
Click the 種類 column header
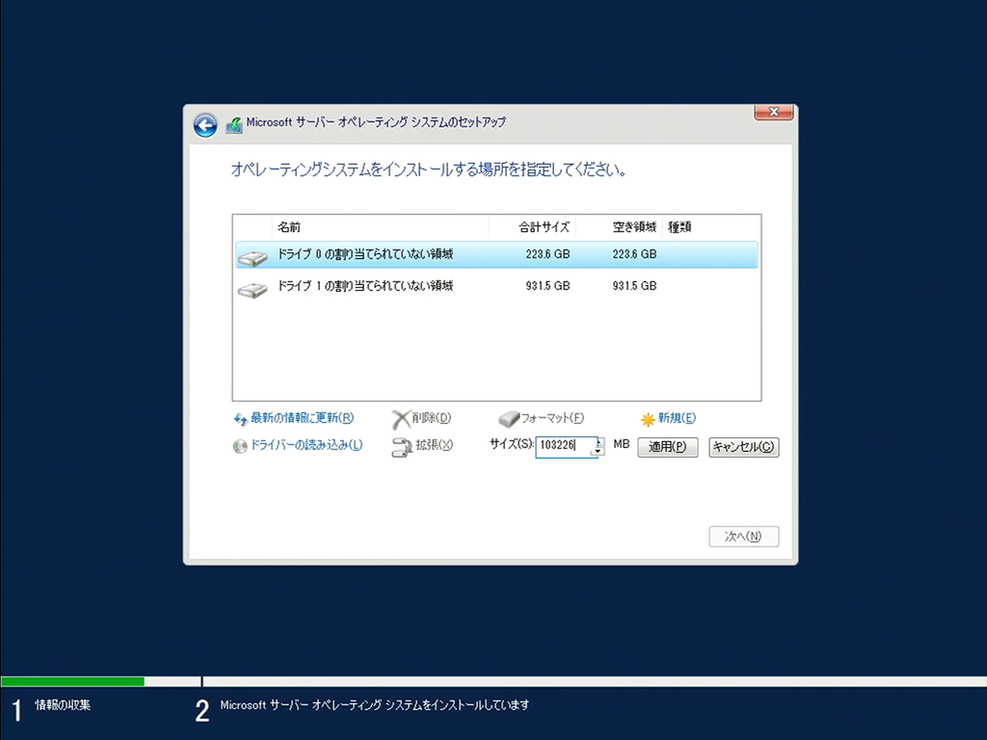(680, 227)
